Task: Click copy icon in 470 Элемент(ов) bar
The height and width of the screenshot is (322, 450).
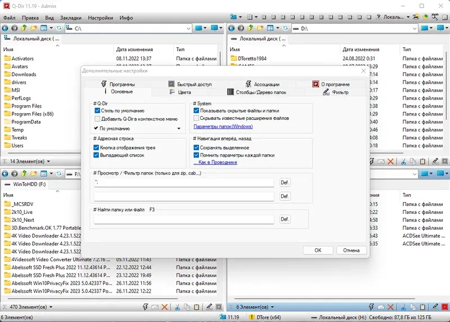Action: [x=187, y=307]
